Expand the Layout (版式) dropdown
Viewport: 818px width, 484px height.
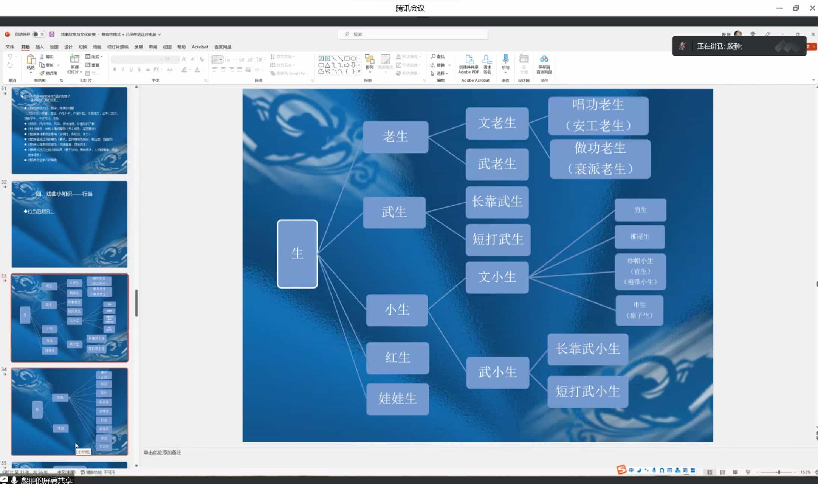[95, 56]
